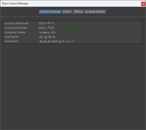Viewport: 146px width, 130px height.
Task: Click the blurred user email value
Action: tap(57, 41)
